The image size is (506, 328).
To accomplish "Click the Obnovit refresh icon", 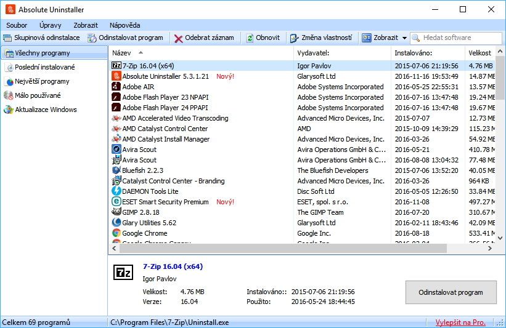I will (x=250, y=38).
